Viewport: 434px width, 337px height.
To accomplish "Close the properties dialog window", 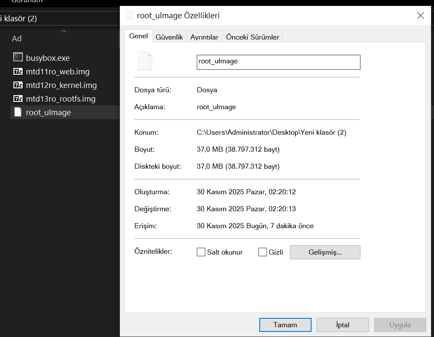I will click(420, 16).
